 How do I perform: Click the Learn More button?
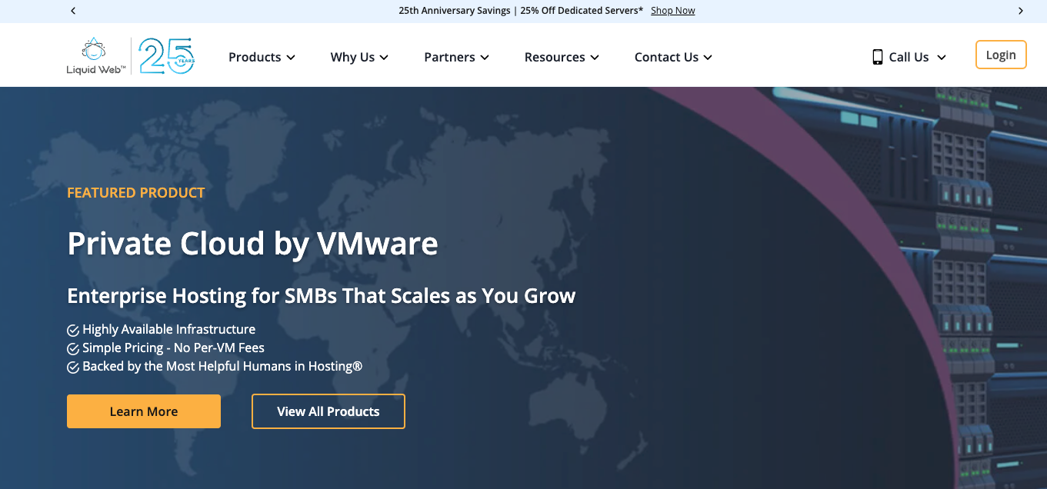[144, 411]
